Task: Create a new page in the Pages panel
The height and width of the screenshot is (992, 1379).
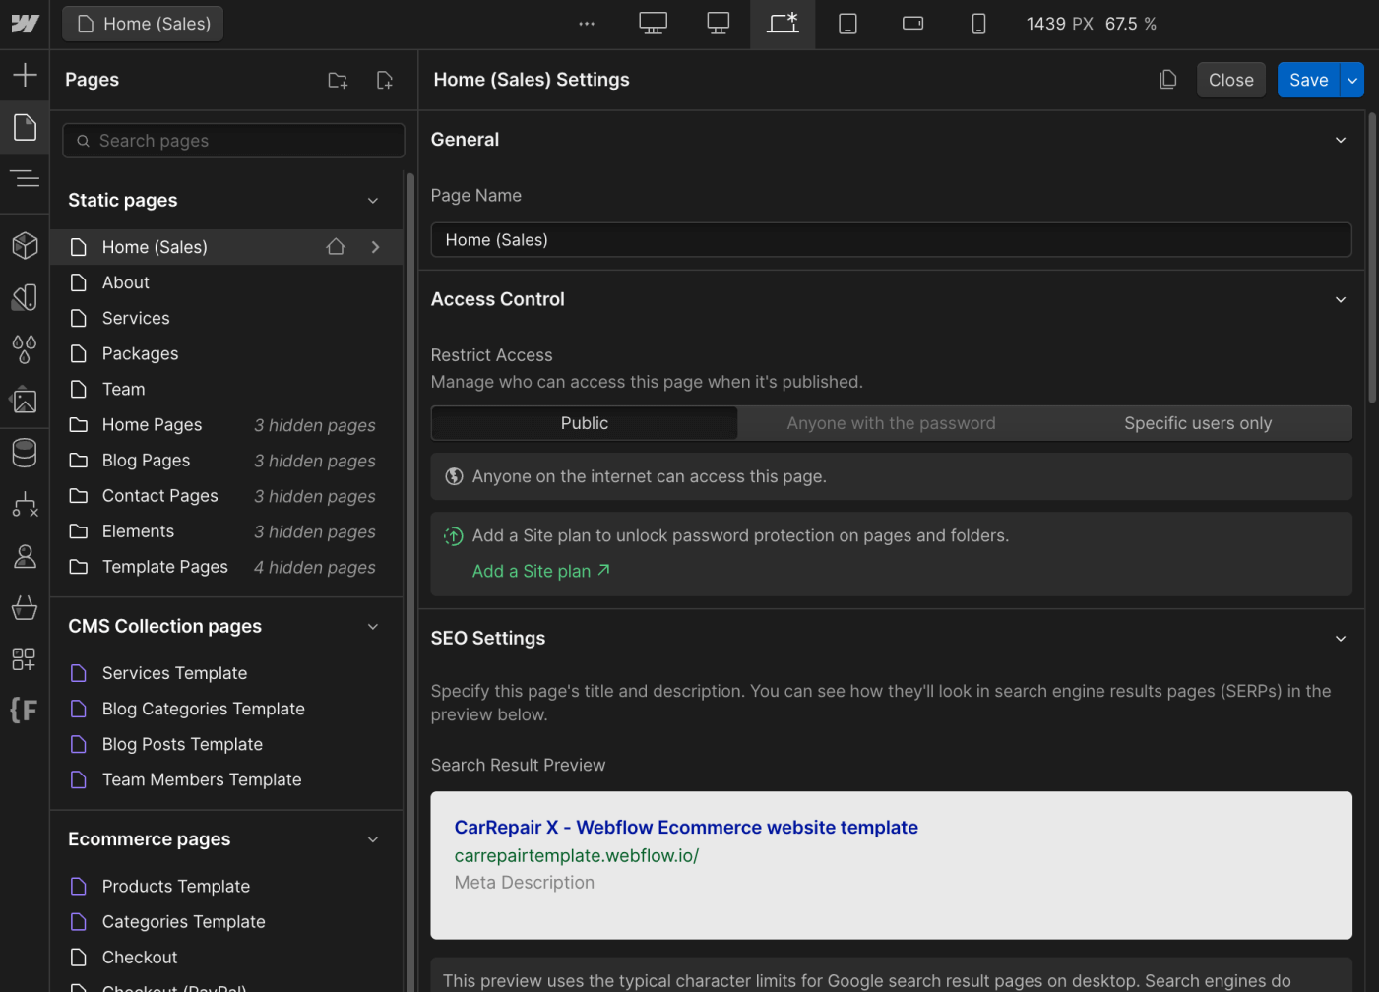Action: 385,80
